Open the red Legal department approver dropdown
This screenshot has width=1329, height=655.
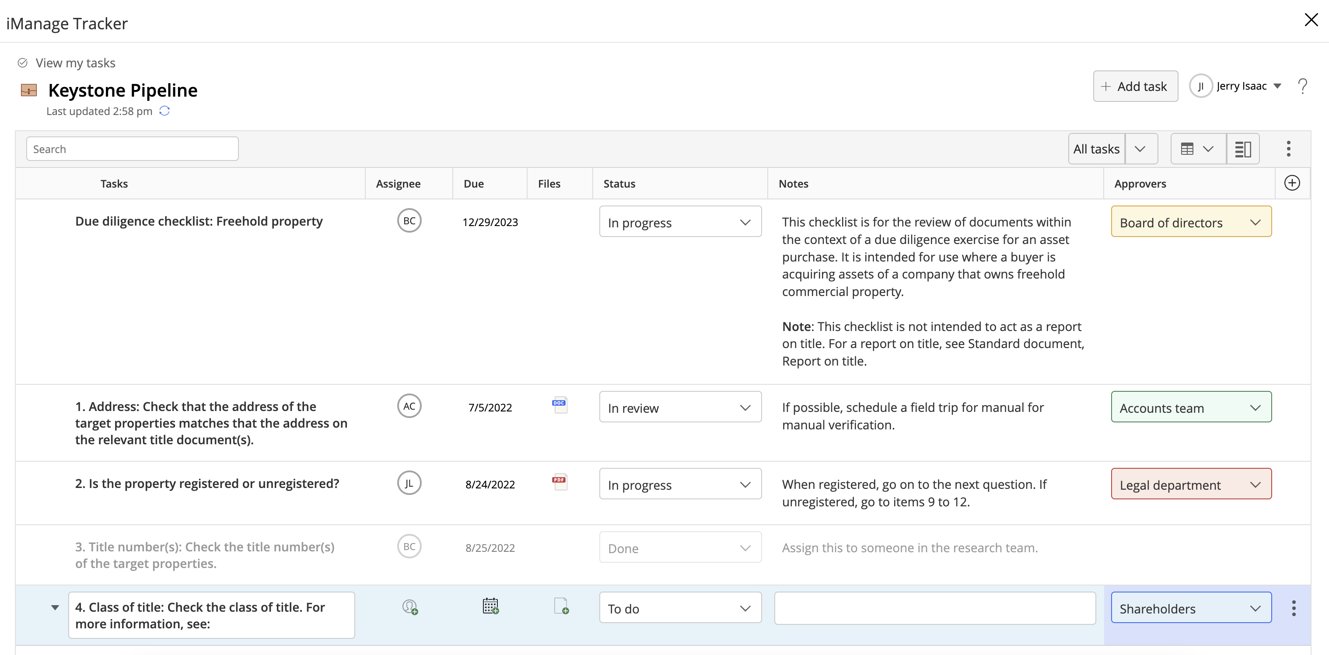tap(1191, 484)
